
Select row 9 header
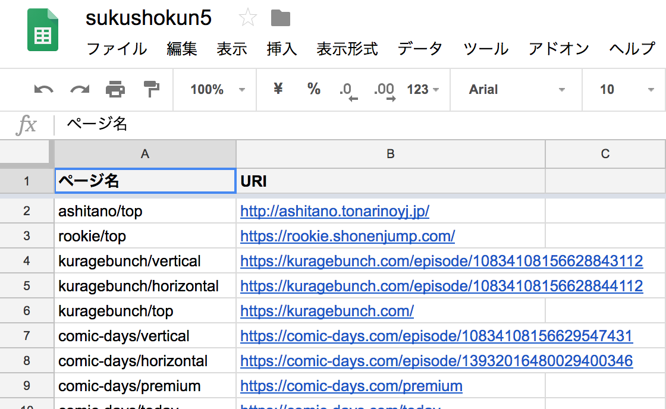tap(27, 386)
